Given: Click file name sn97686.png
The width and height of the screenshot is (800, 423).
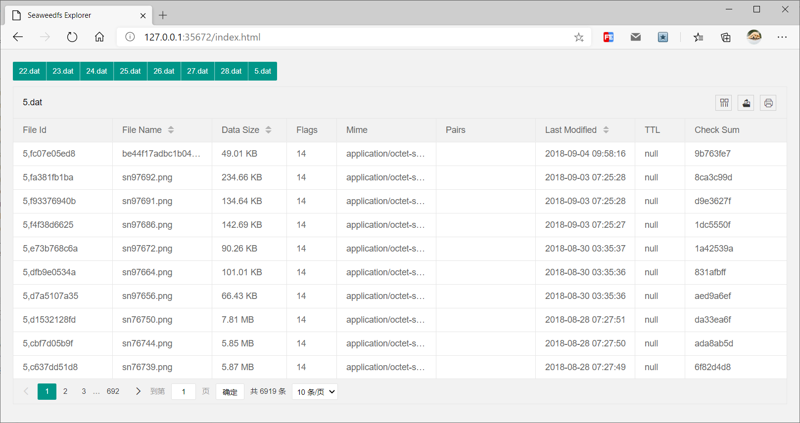Looking at the screenshot, I should click(x=147, y=225).
